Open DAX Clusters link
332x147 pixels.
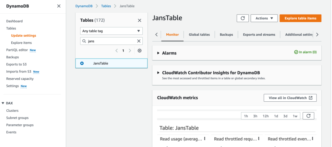click(12, 110)
